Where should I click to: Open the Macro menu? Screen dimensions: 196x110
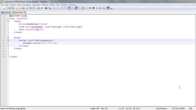(x=52, y=5)
